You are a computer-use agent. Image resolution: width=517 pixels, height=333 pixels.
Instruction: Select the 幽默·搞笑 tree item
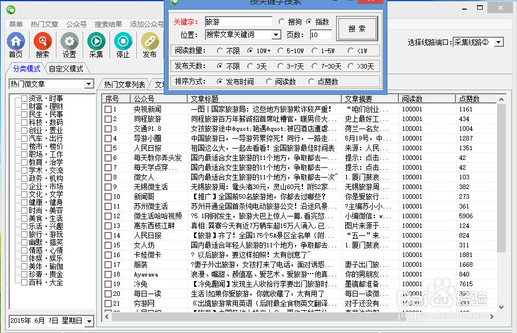[46, 242]
